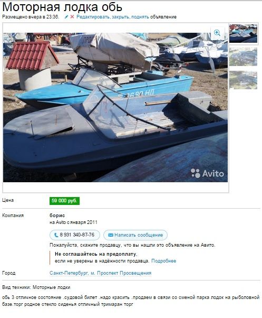Click the title "Моторная лодка обь"
The image size is (262, 318).
coord(62,7)
